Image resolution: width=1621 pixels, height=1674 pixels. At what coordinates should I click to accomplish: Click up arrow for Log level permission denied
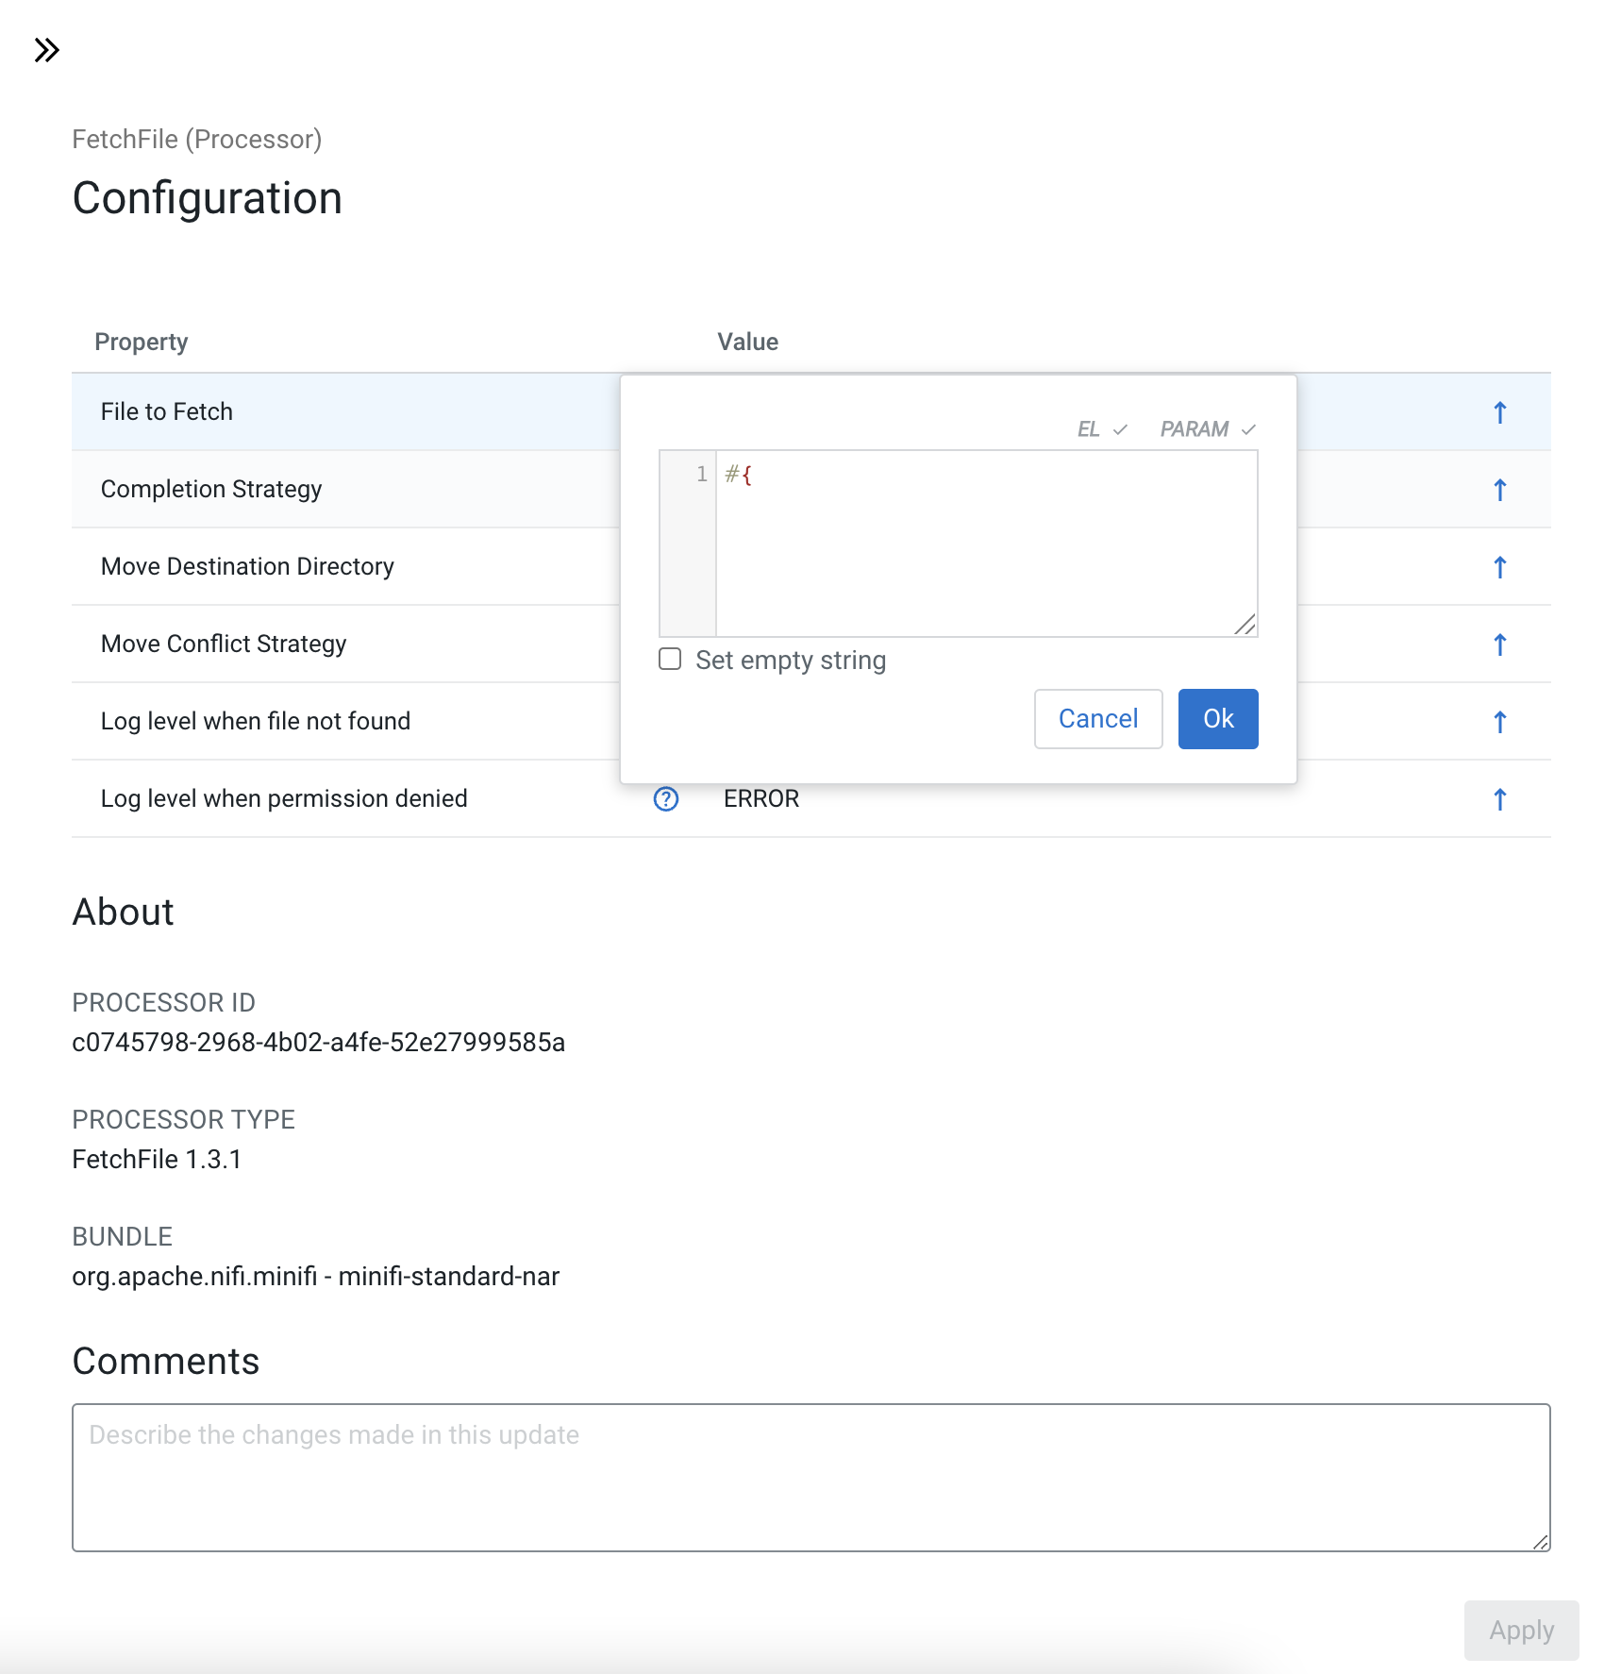tap(1499, 799)
